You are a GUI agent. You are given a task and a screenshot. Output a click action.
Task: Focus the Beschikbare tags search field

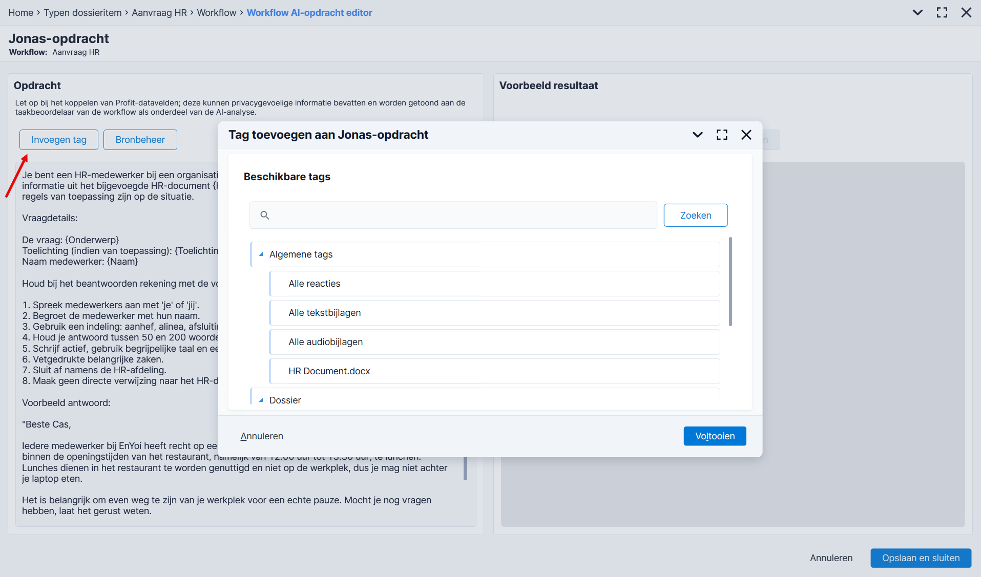453,215
